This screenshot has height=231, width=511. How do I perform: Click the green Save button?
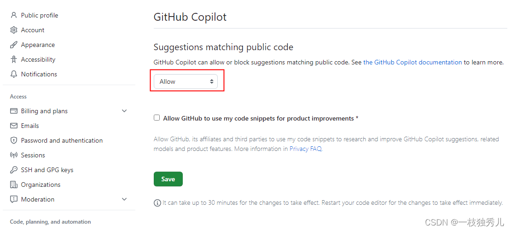coord(168,179)
